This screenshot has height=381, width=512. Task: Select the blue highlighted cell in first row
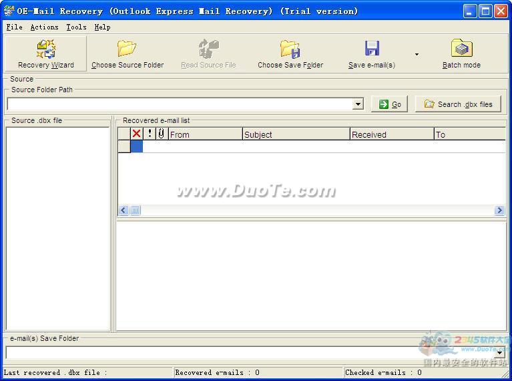[x=137, y=146]
